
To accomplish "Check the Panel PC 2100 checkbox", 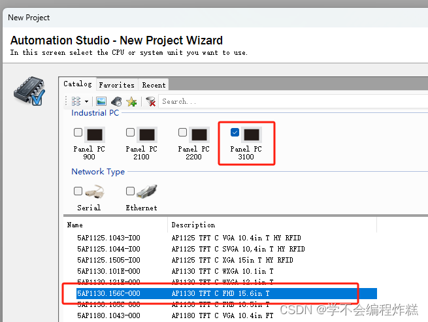I will pyautogui.click(x=130, y=133).
